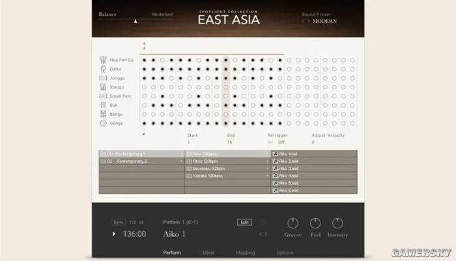Click the 136.00 tempo value

tap(134, 234)
